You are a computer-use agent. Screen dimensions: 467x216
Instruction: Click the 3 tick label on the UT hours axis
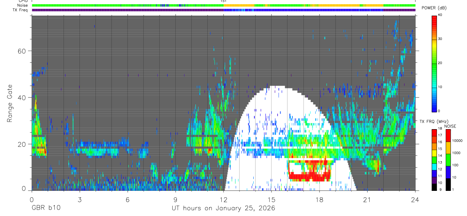[79, 199]
